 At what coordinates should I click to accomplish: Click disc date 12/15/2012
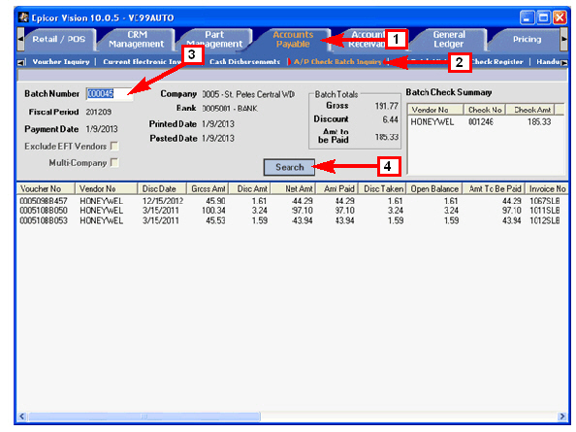pos(163,201)
